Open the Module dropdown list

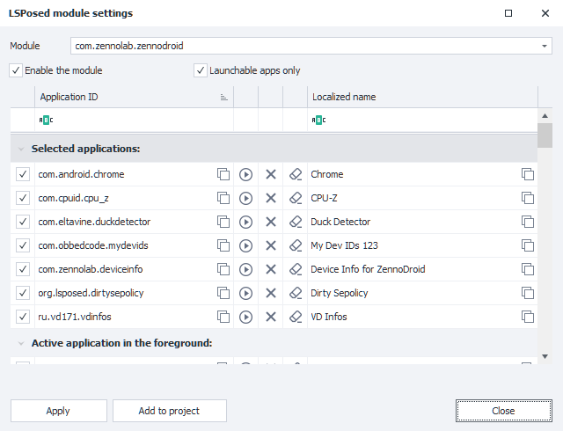545,46
